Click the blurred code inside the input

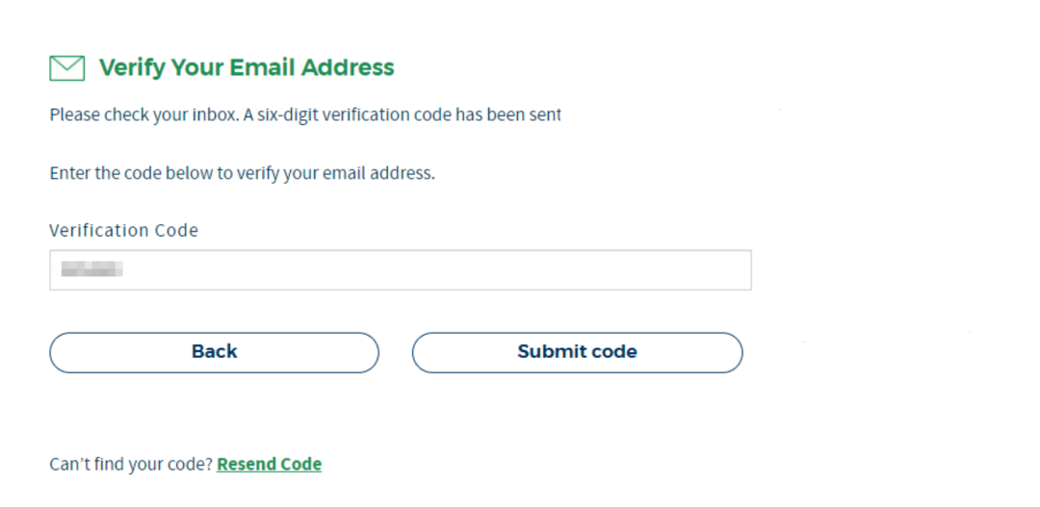click(x=91, y=270)
